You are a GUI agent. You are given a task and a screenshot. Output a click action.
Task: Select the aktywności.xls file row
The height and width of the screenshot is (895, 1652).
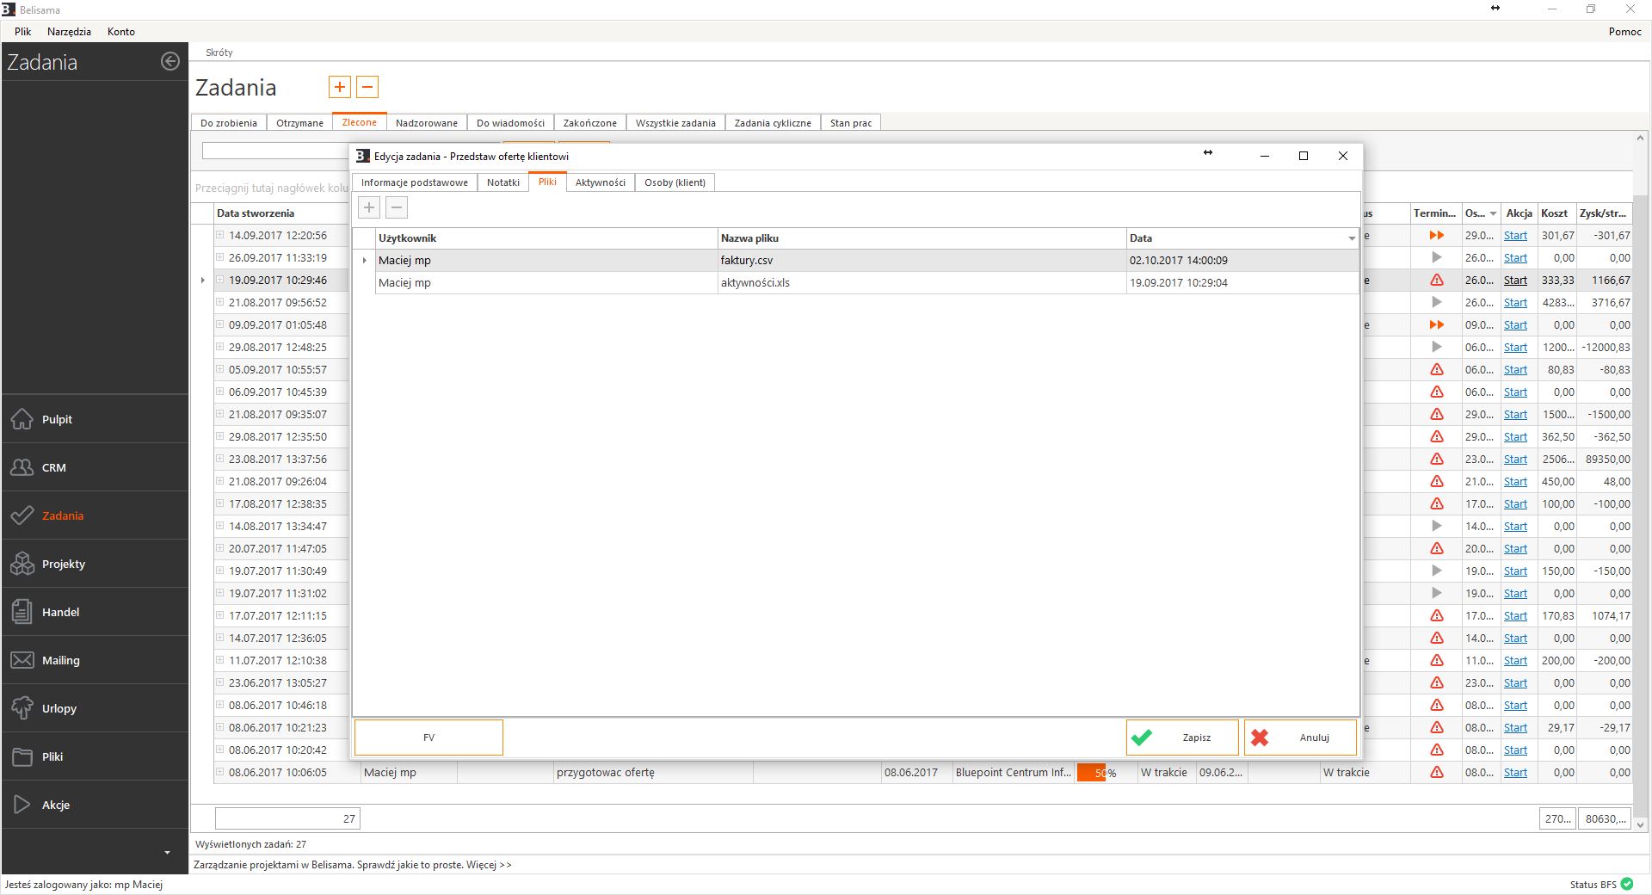click(755, 282)
